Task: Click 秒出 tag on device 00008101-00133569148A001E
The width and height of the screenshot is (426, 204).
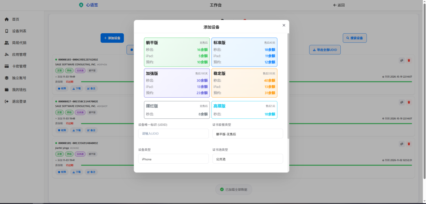Action: point(69,154)
